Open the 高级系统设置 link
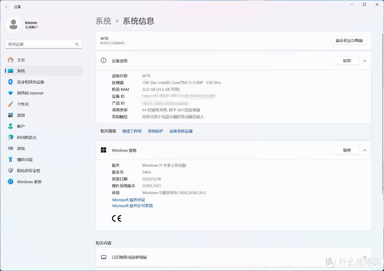Image resolution: width=384 pixels, height=271 pixels. point(181,131)
